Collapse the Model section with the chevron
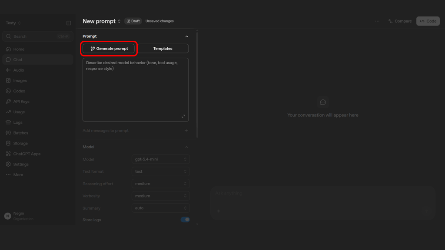Image resolution: width=445 pixels, height=250 pixels. (x=187, y=147)
